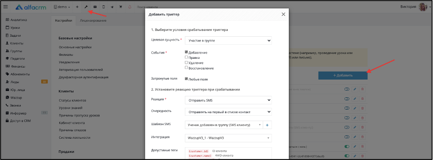Open Финансы in the left sidebar

(18, 66)
